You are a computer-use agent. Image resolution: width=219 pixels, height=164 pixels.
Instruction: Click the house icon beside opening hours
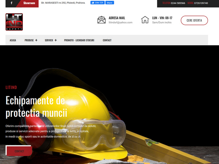[x=145, y=20]
